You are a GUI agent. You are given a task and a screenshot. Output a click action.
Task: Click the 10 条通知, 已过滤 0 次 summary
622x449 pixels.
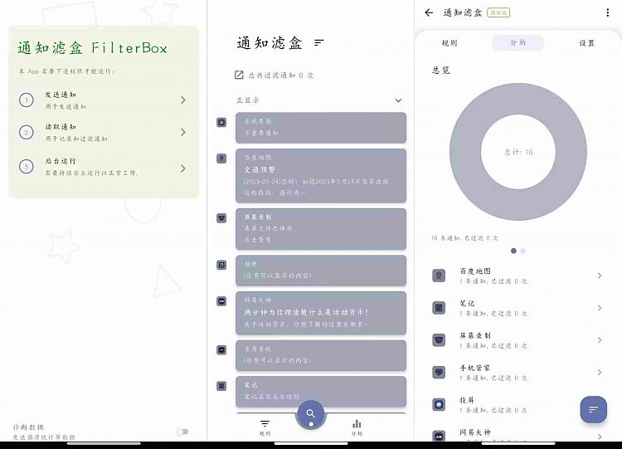pyautogui.click(x=464, y=238)
